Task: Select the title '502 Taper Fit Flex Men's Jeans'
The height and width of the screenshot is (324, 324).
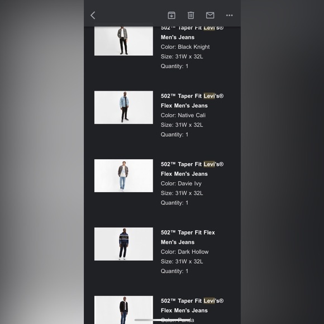Action: 188,237
